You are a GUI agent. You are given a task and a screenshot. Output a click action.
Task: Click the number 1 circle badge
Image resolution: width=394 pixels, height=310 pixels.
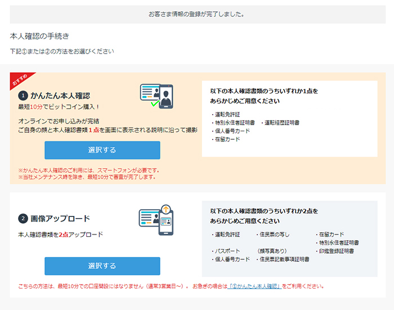23,95
